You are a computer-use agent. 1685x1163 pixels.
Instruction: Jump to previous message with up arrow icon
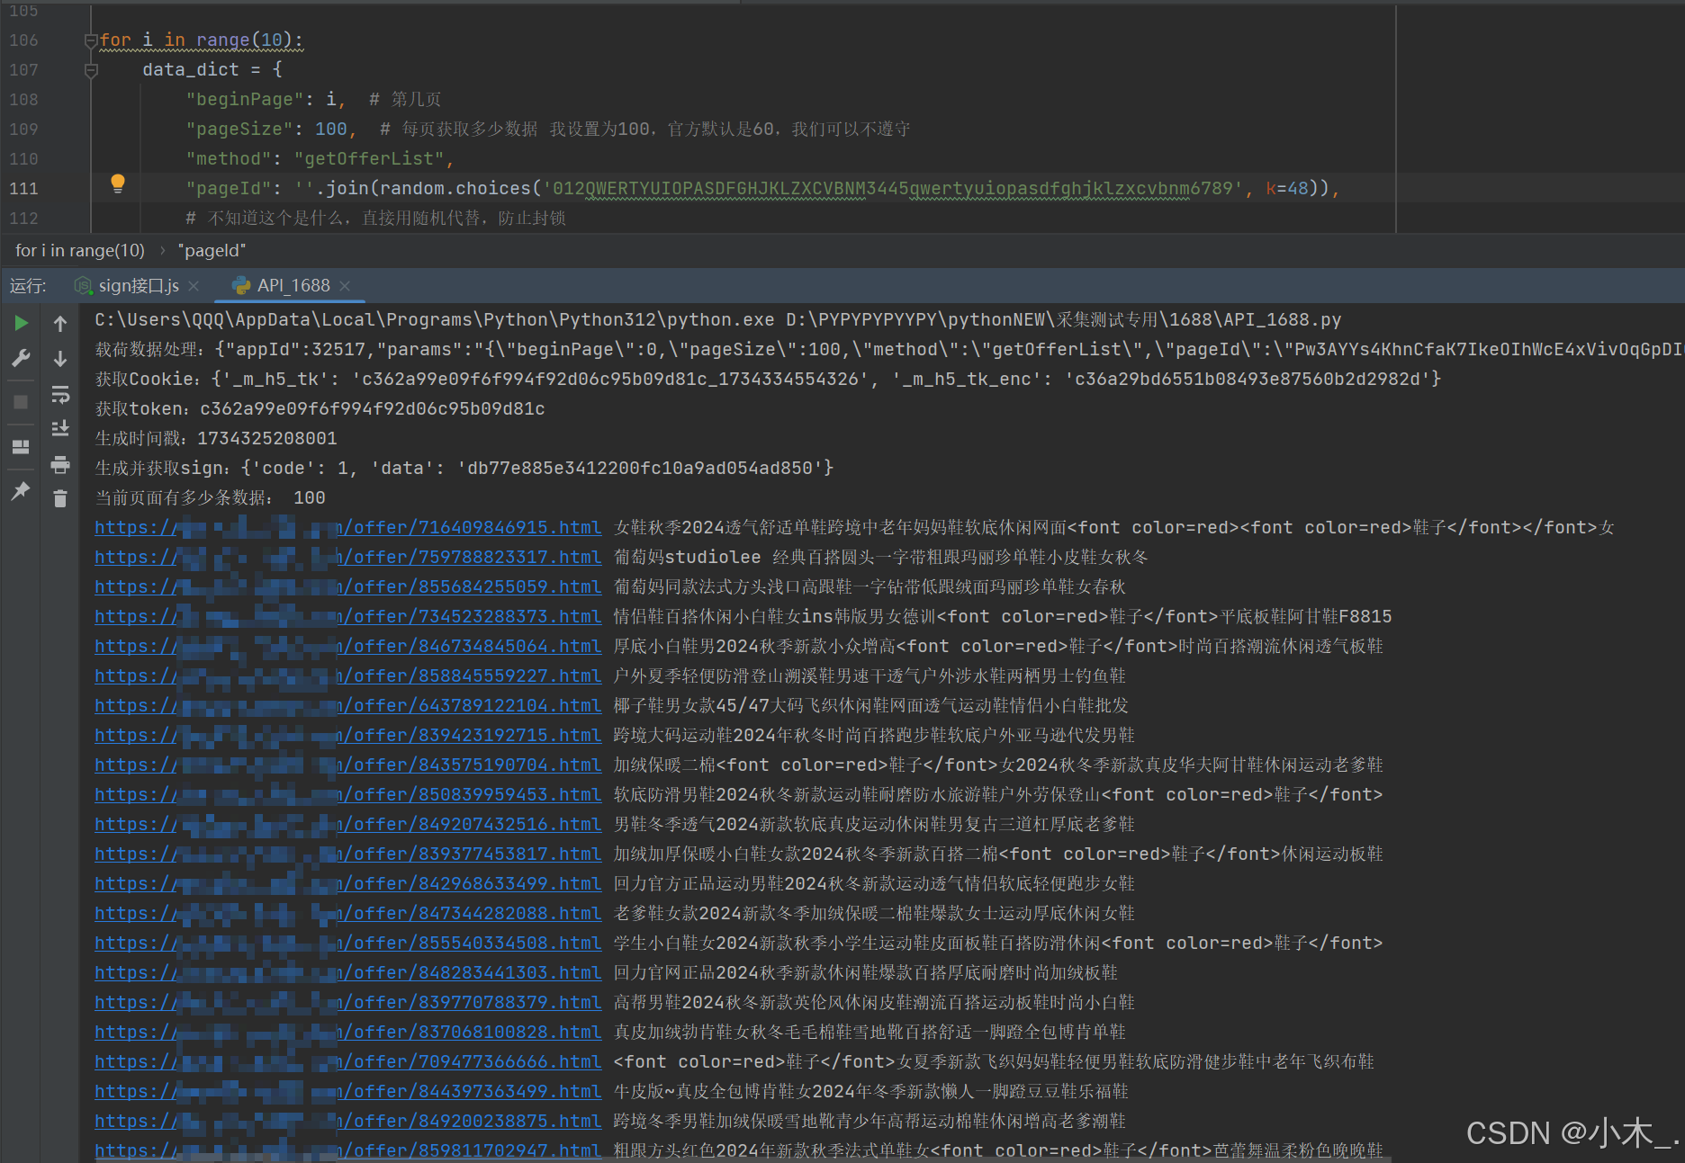[59, 323]
